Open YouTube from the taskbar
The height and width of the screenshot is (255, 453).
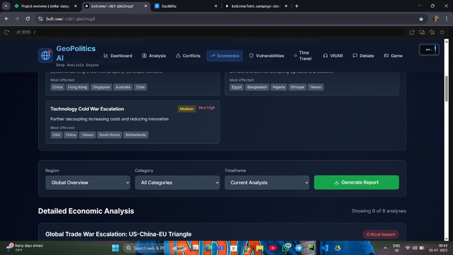pos(273,248)
